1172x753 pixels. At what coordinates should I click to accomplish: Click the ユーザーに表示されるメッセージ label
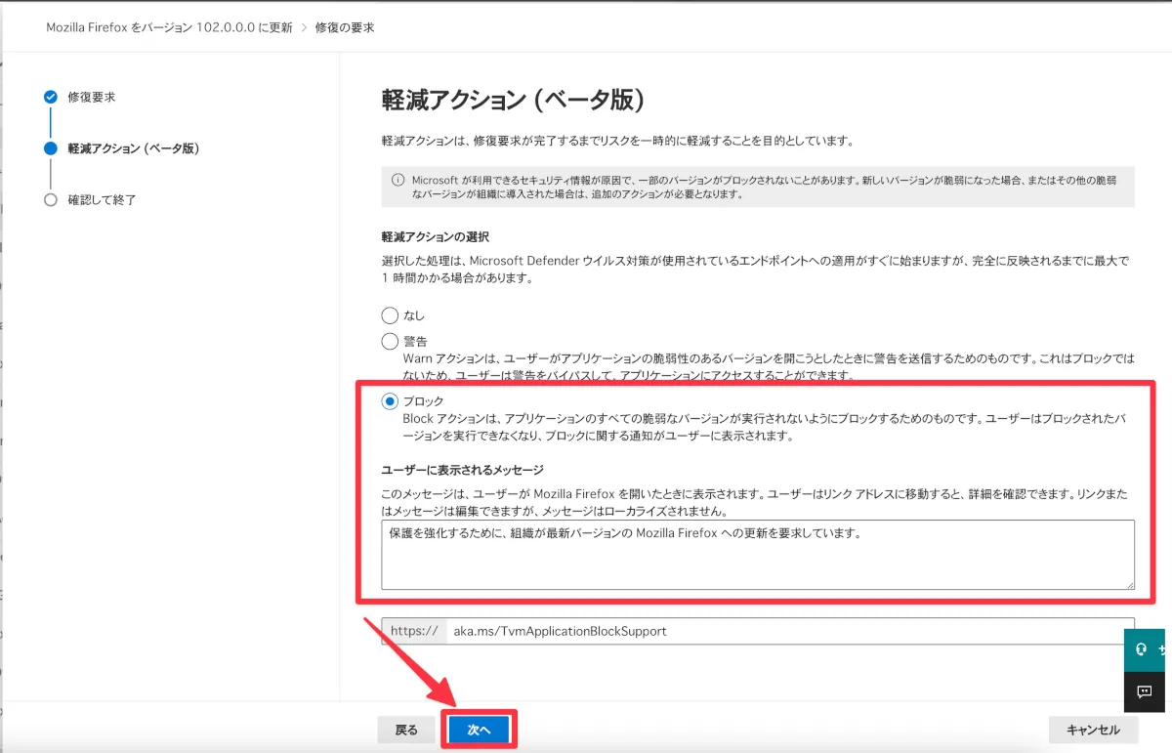pyautogui.click(x=462, y=470)
